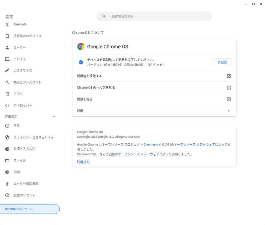Open プライバシーとセキュリティ via the shield icon
This screenshot has width=265, height=225.
click(7, 137)
